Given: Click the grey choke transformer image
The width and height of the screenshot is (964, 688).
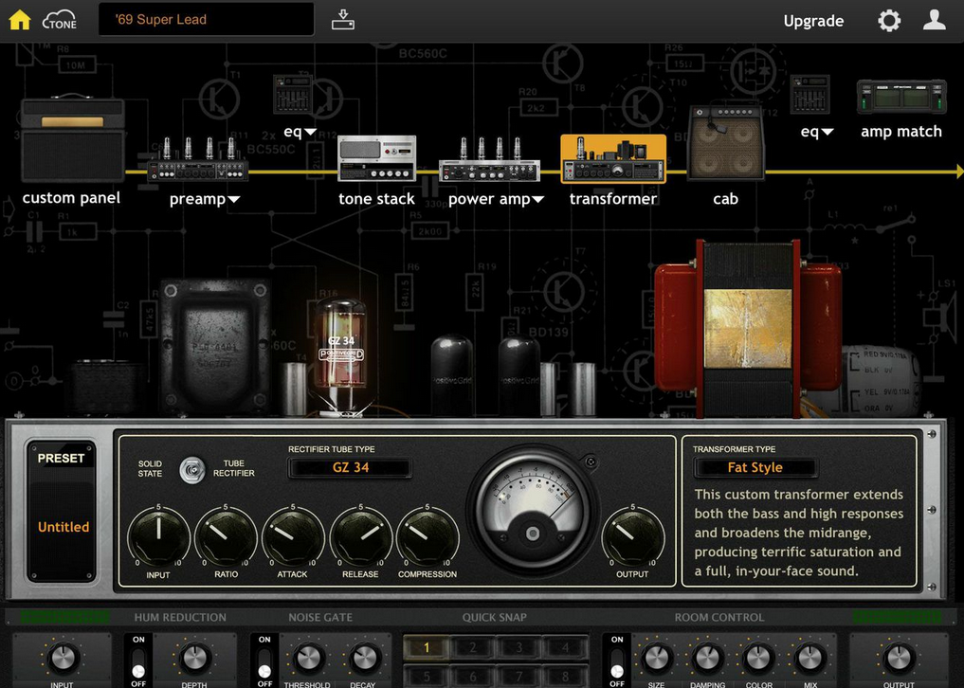Looking at the screenshot, I should (x=215, y=346).
